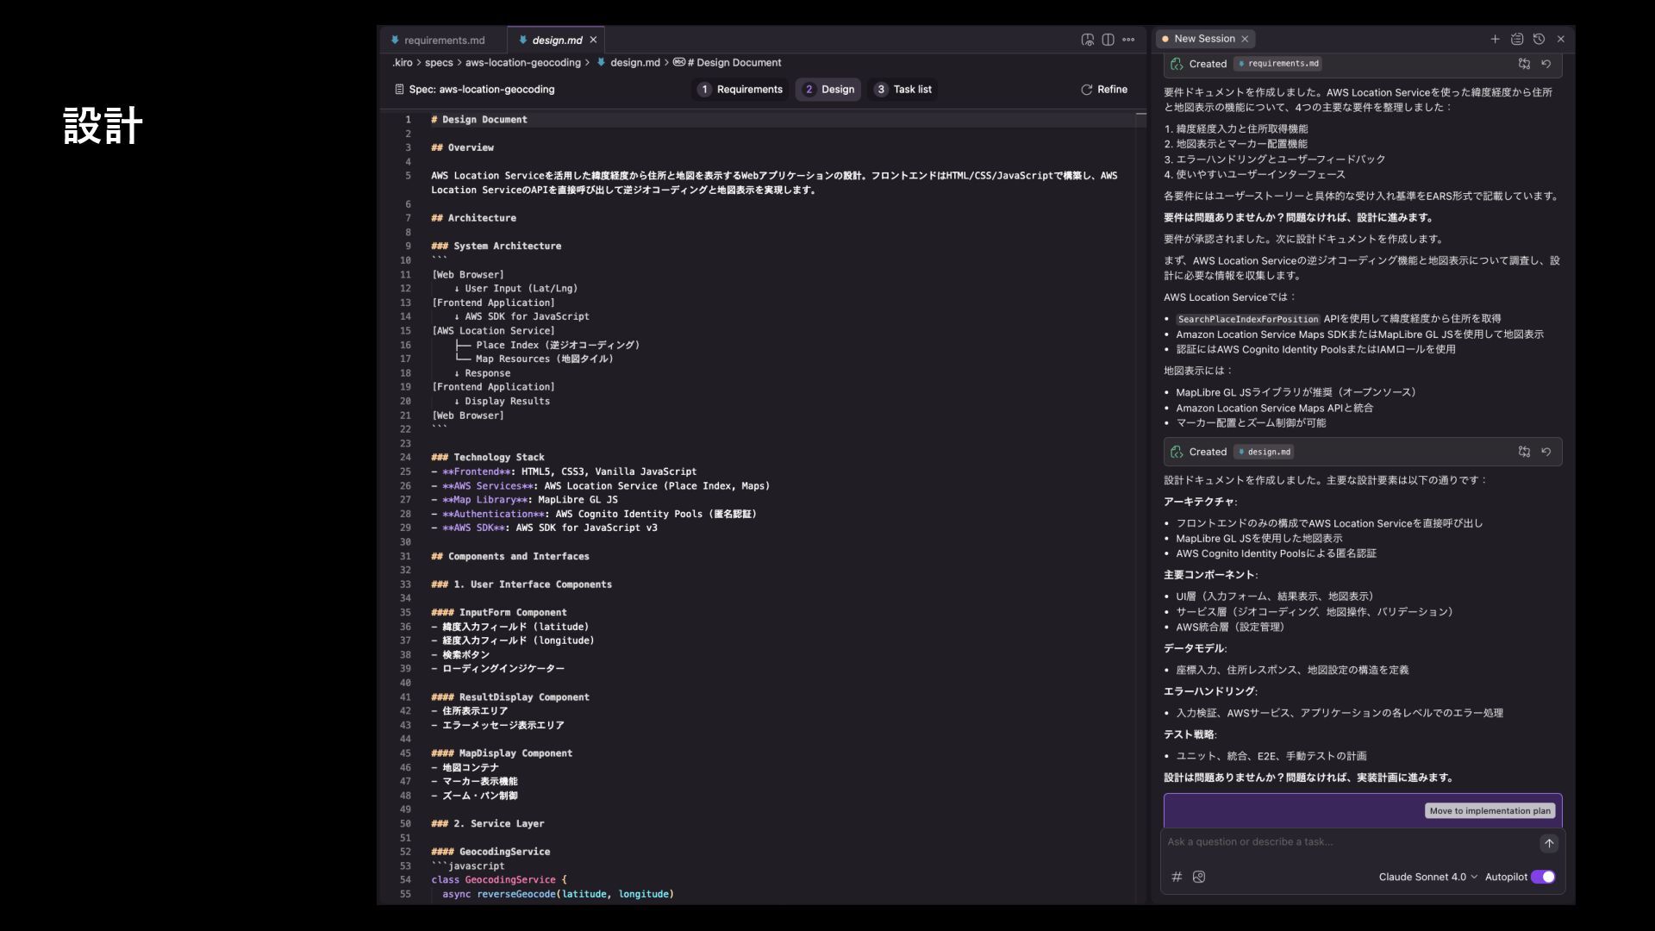Image resolution: width=1655 pixels, height=931 pixels.
Task: Click the '[AWS Location Service]' diagram line
Action: tap(493, 331)
